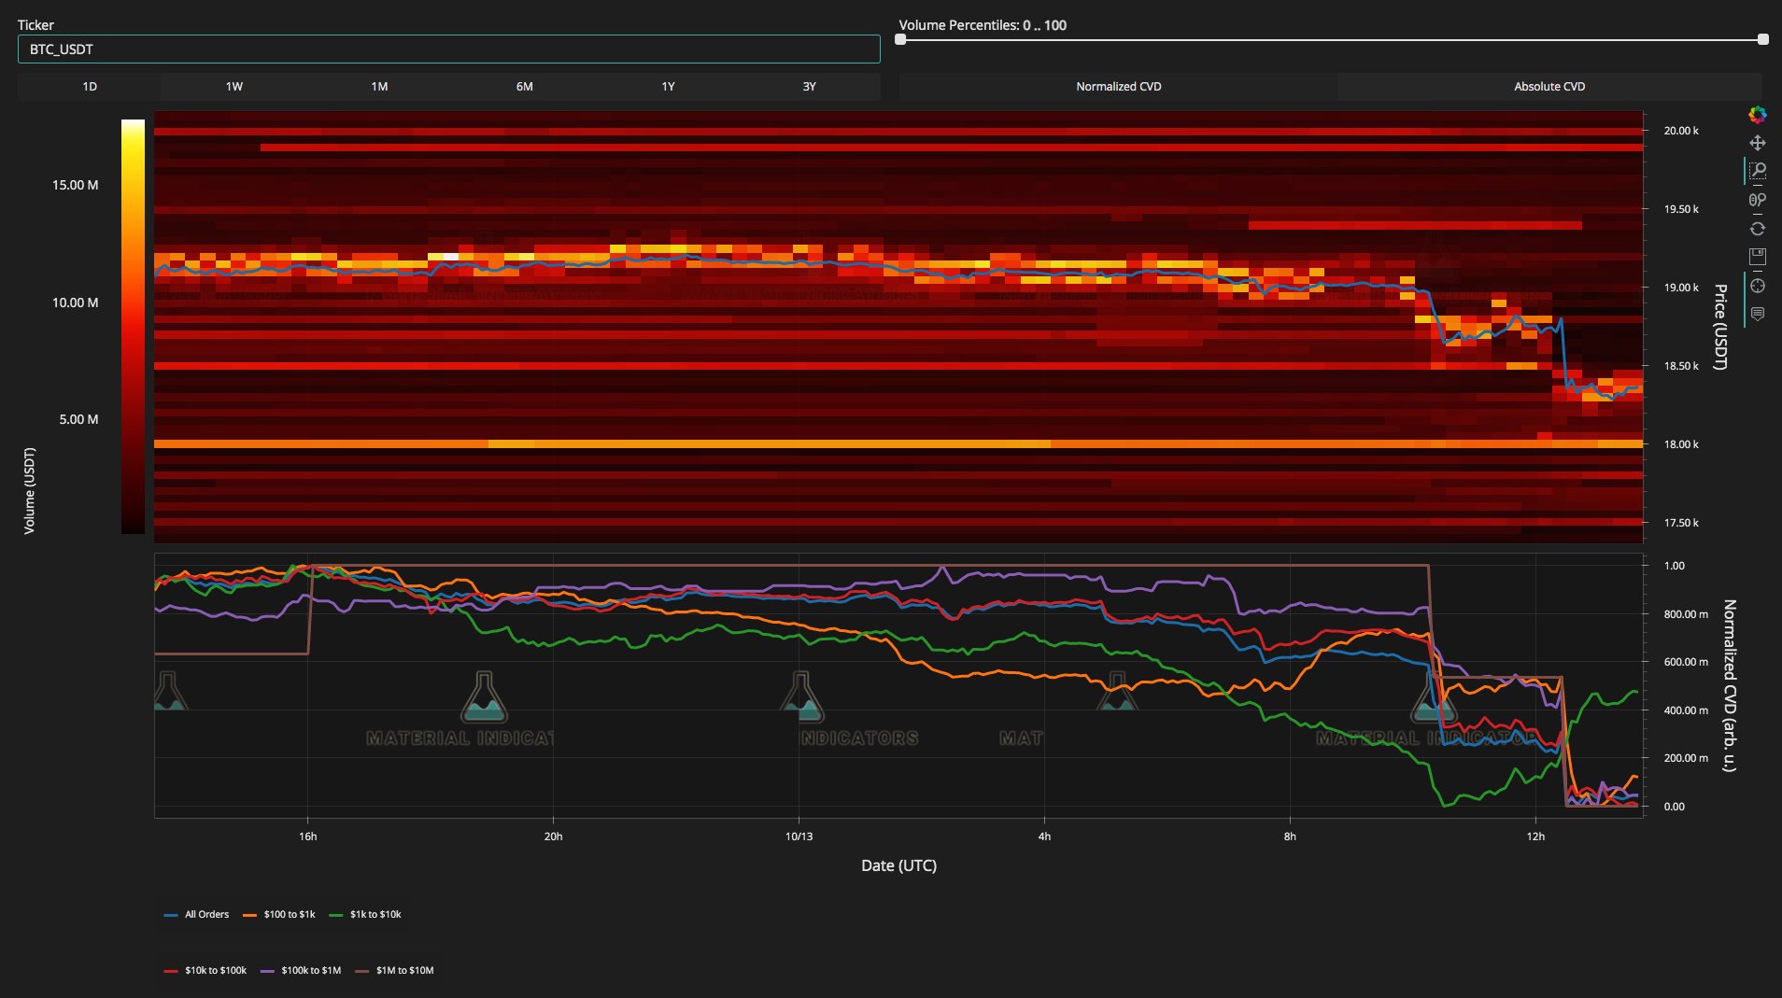Click the left Volume Percentiles slider handle
The image size is (1782, 998).
point(900,40)
